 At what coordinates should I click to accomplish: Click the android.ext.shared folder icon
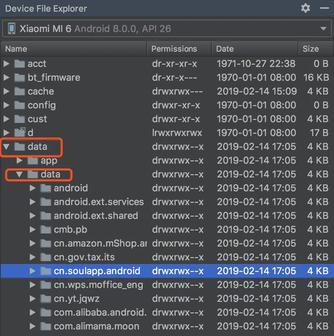pos(46,216)
